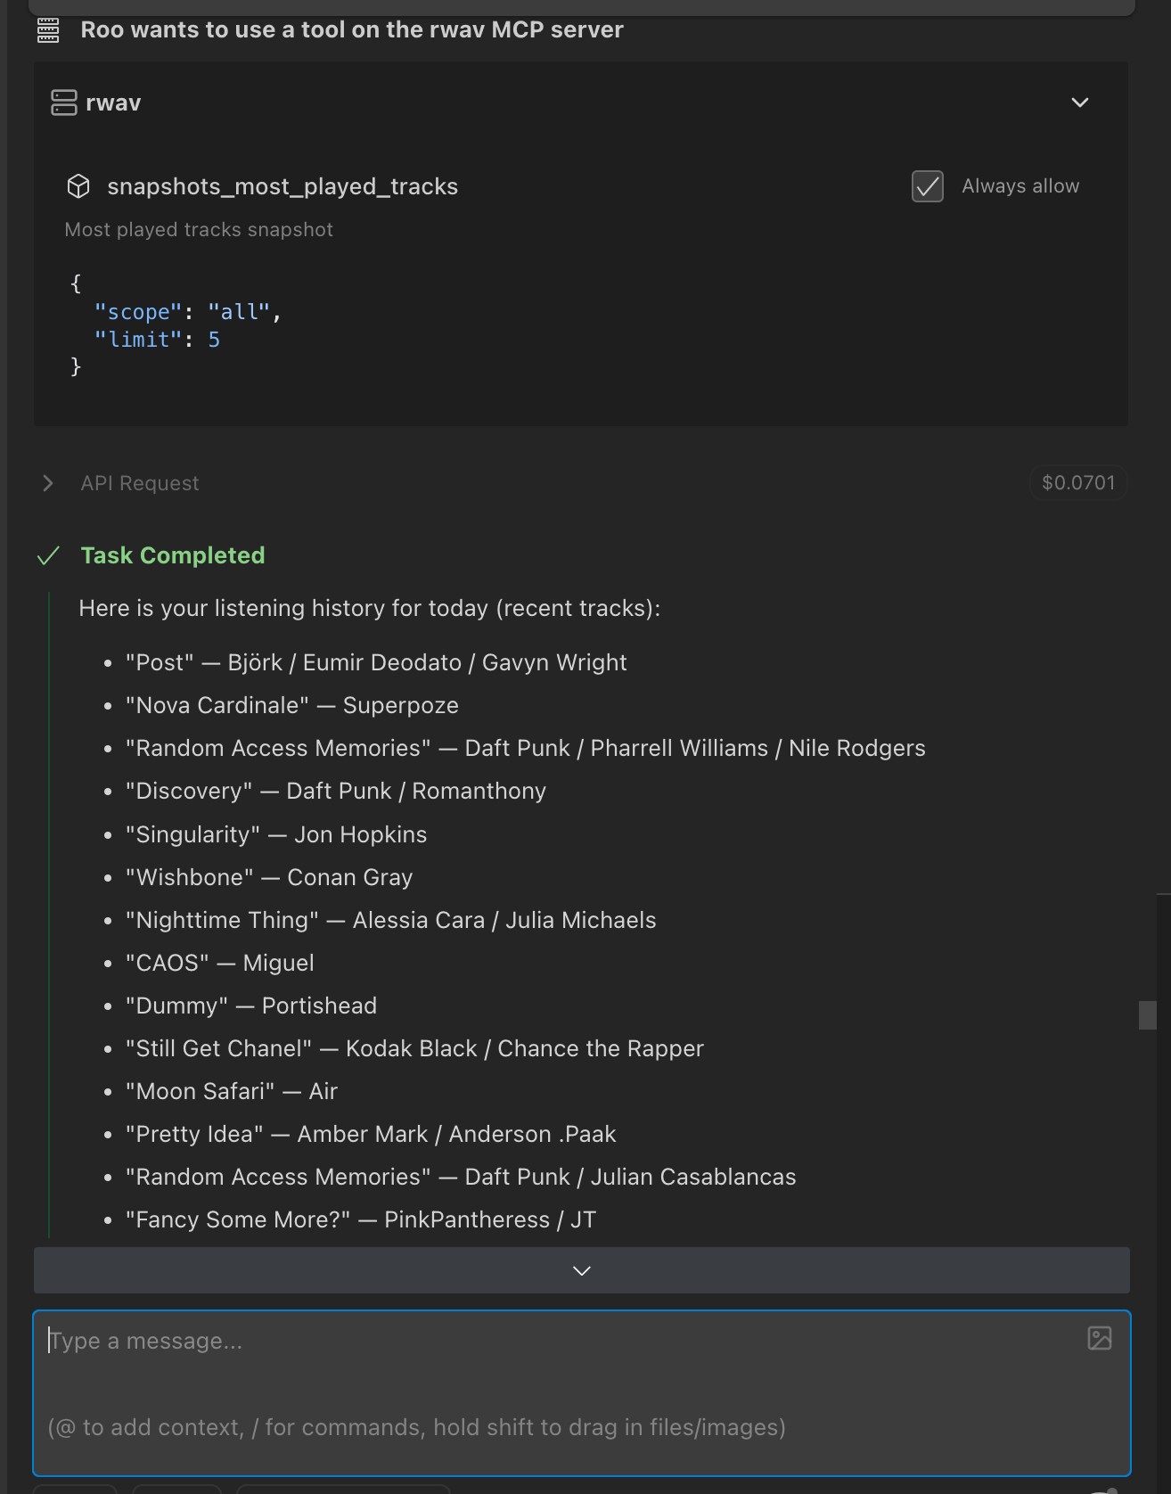
Task: Click the scroll-to-bottom chevron bar
Action: (x=581, y=1270)
